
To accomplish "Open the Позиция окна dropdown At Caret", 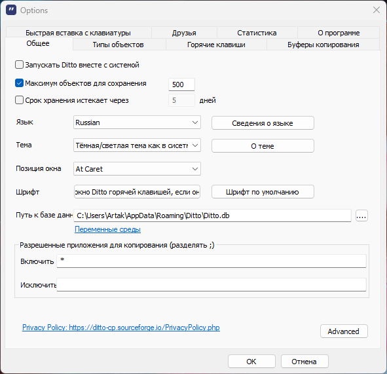I will coord(137,169).
